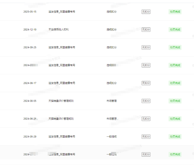Click 处罚完成 status in the 2024-12-10 row

[175, 29]
